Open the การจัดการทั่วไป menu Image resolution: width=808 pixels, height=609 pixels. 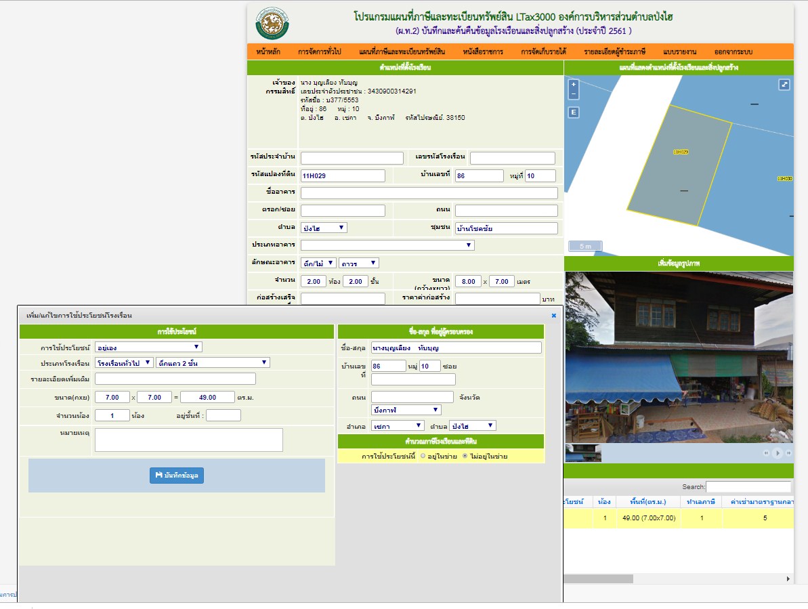tap(320, 51)
